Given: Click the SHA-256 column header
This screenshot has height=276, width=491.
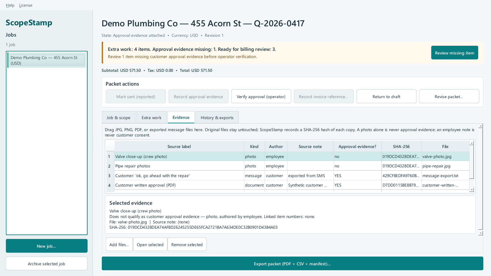Looking at the screenshot, I should 401,146.
